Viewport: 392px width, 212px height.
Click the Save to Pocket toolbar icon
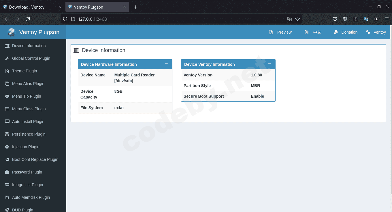(x=335, y=19)
